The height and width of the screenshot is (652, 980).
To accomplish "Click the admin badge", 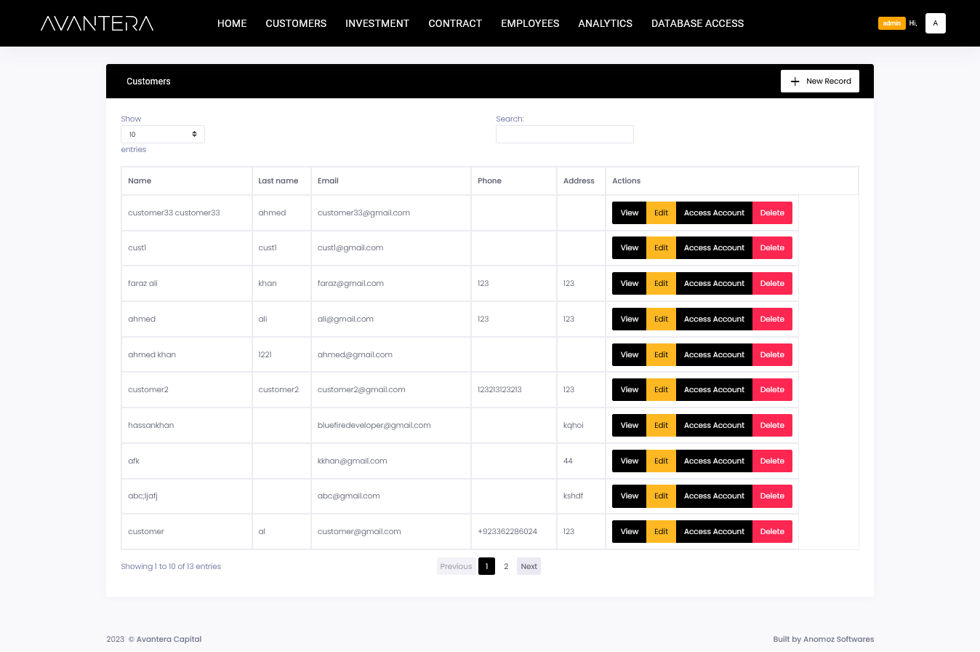I will pos(891,23).
